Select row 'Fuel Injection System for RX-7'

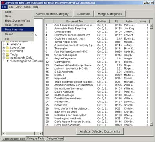click(x=97, y=52)
